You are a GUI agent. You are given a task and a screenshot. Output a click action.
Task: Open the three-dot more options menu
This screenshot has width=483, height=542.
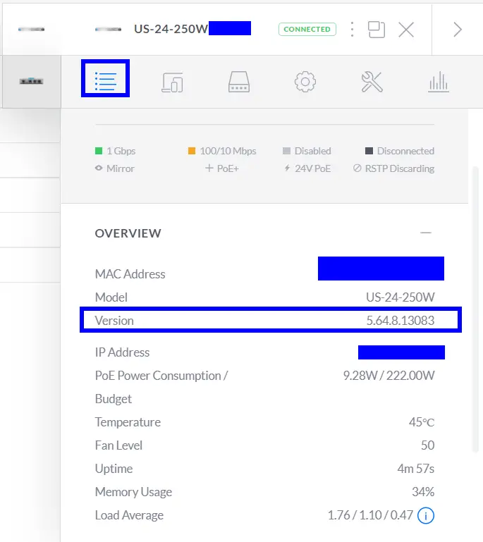coord(352,30)
